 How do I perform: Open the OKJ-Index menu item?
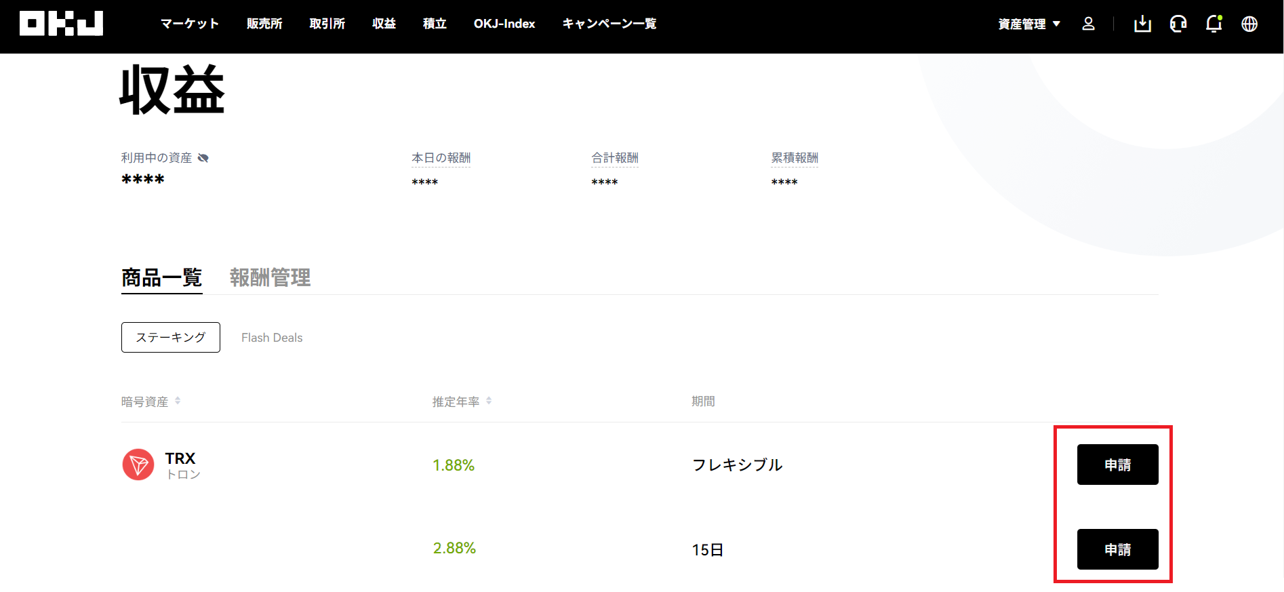point(504,24)
